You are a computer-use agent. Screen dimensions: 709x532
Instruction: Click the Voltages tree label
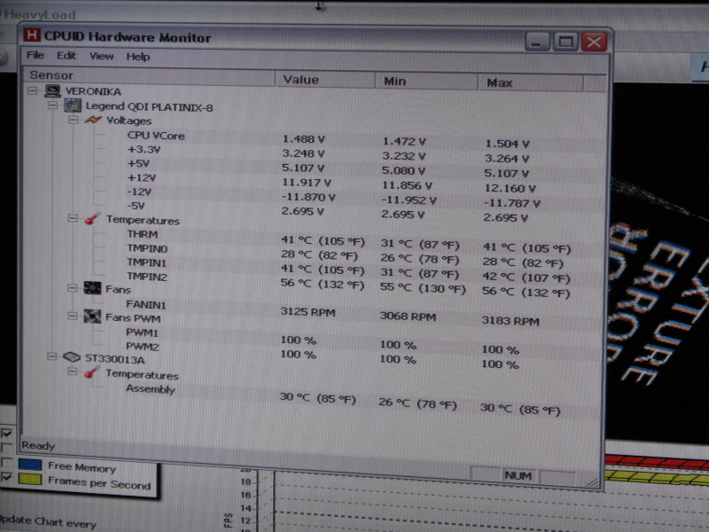click(129, 121)
